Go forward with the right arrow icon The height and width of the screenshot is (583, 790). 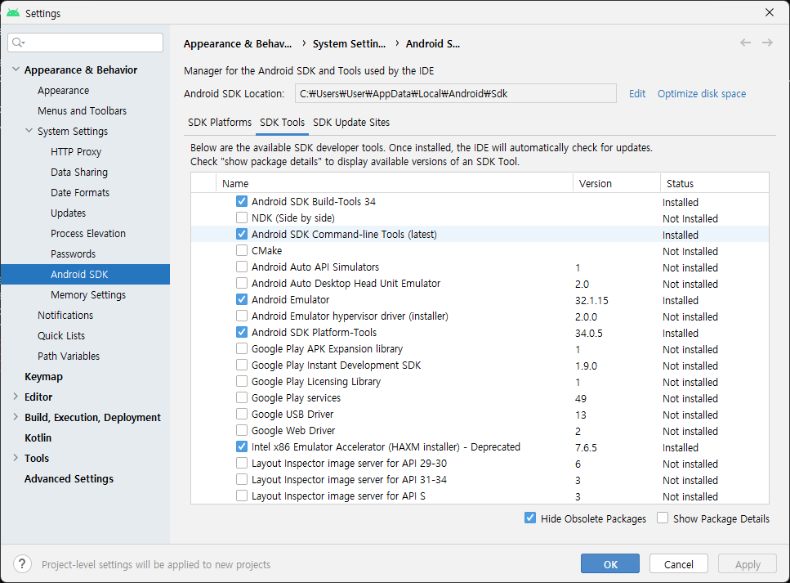[767, 43]
